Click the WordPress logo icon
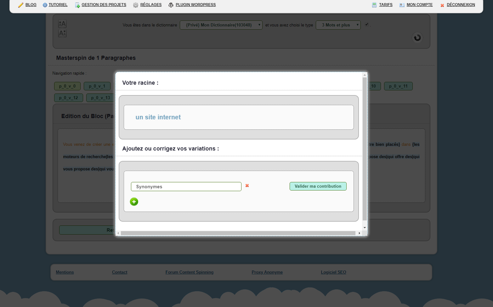This screenshot has width=493, height=307. tap(171, 5)
